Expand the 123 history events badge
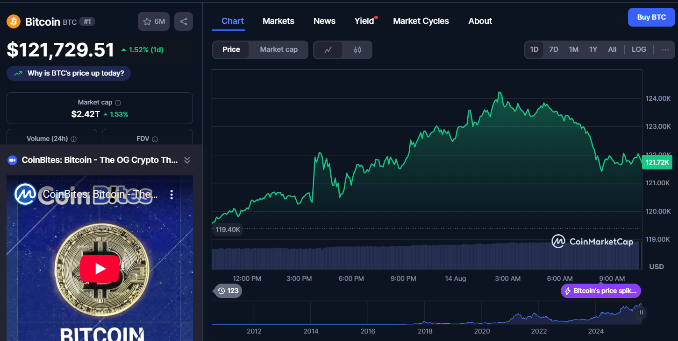 pos(228,291)
